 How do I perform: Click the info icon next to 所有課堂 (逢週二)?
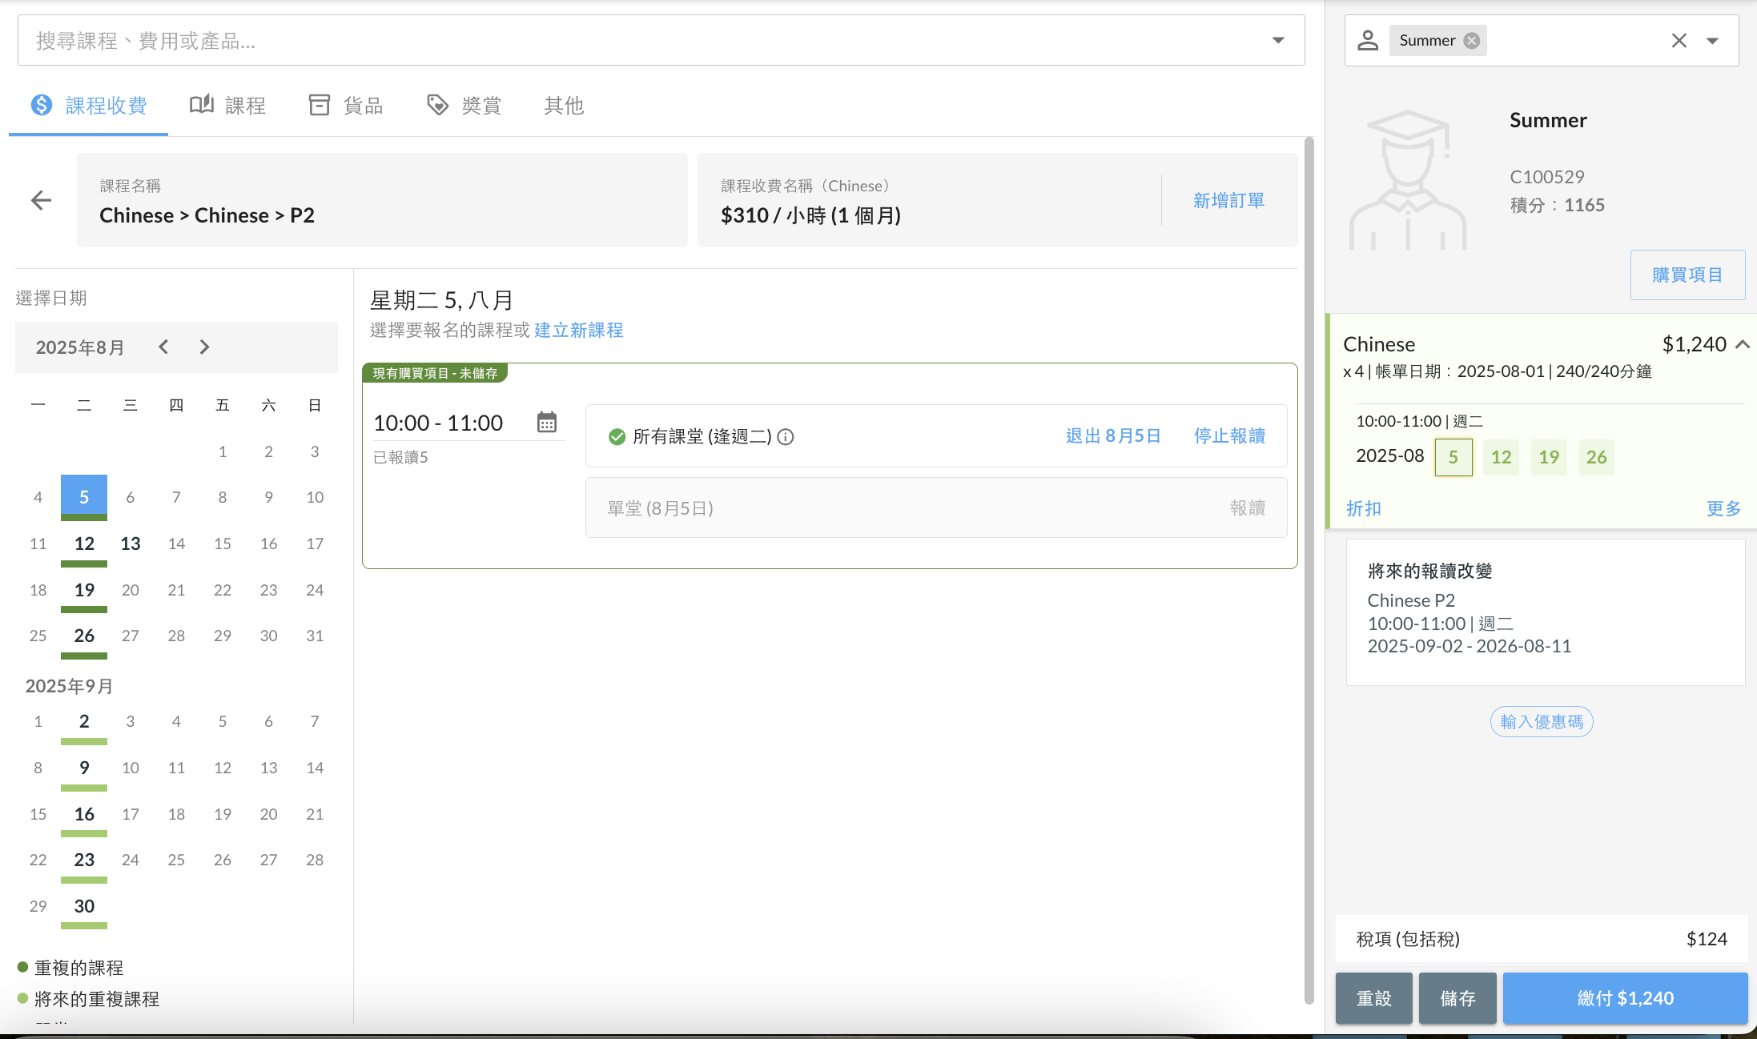tap(786, 436)
